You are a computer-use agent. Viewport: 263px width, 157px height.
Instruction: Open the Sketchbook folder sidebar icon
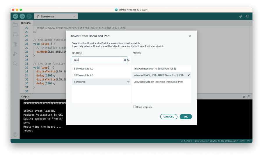(15, 25)
